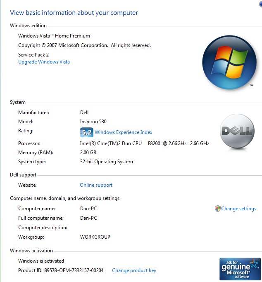Viewport: 262px width, 282px height.
Task: Select the Windows Vista Home Premium text
Action: (x=54, y=36)
